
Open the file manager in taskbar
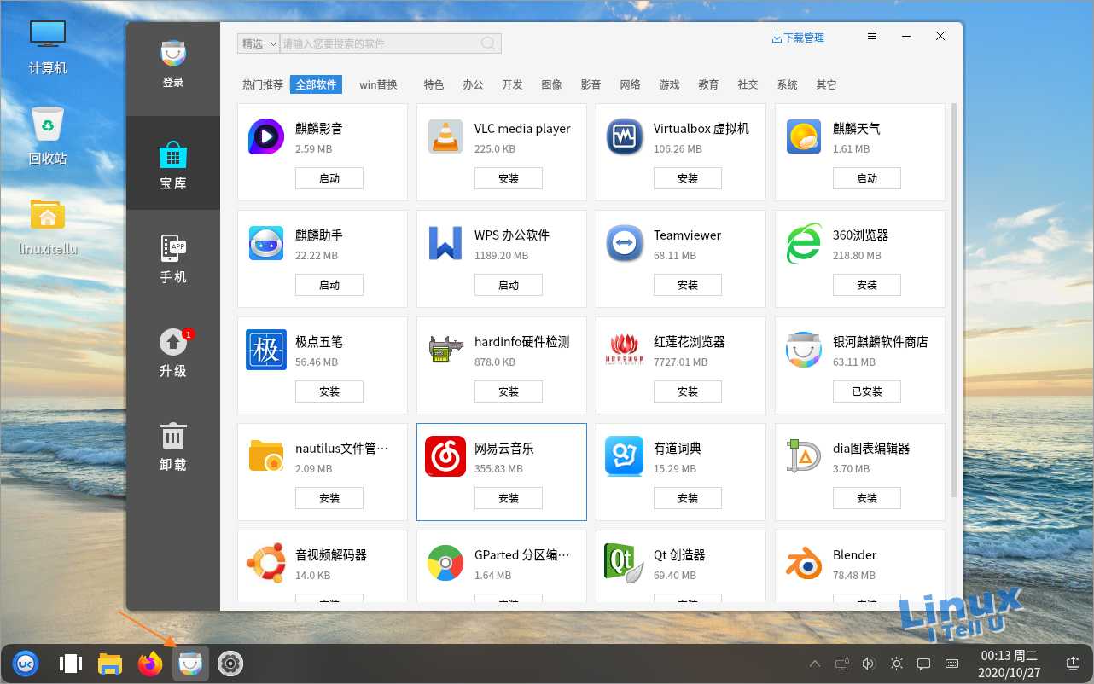pyautogui.click(x=110, y=664)
